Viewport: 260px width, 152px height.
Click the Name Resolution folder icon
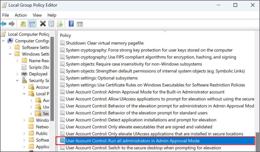(24, 61)
